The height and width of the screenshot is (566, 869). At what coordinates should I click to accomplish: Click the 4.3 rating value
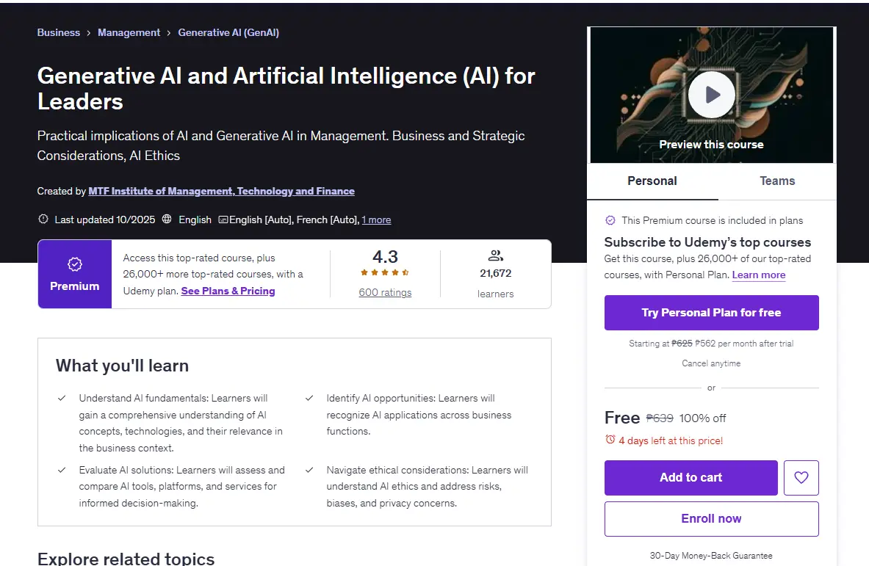[x=385, y=256]
